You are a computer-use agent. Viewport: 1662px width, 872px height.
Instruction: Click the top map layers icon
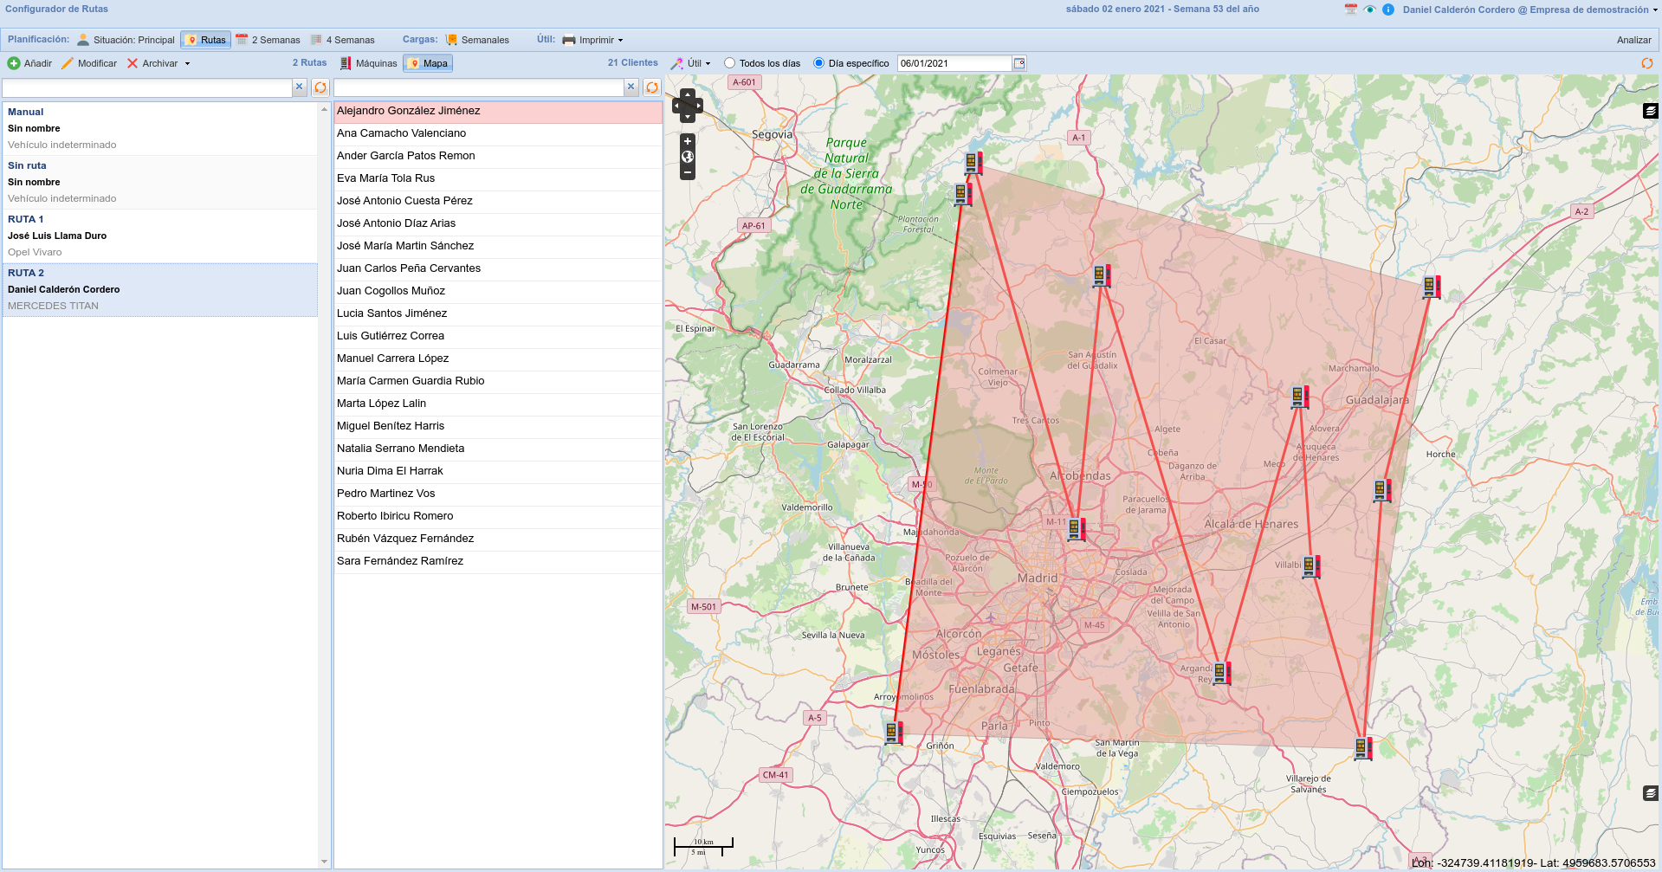coord(1651,111)
